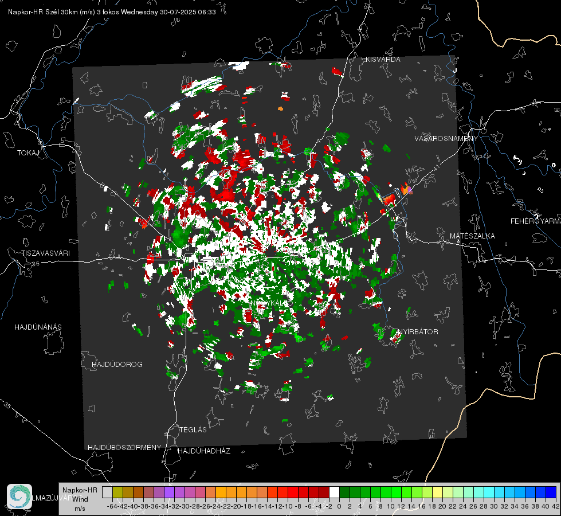Click the NYÍRBÁTOR town label
Image resolution: width=561 pixels, height=516 pixels.
[x=418, y=332]
